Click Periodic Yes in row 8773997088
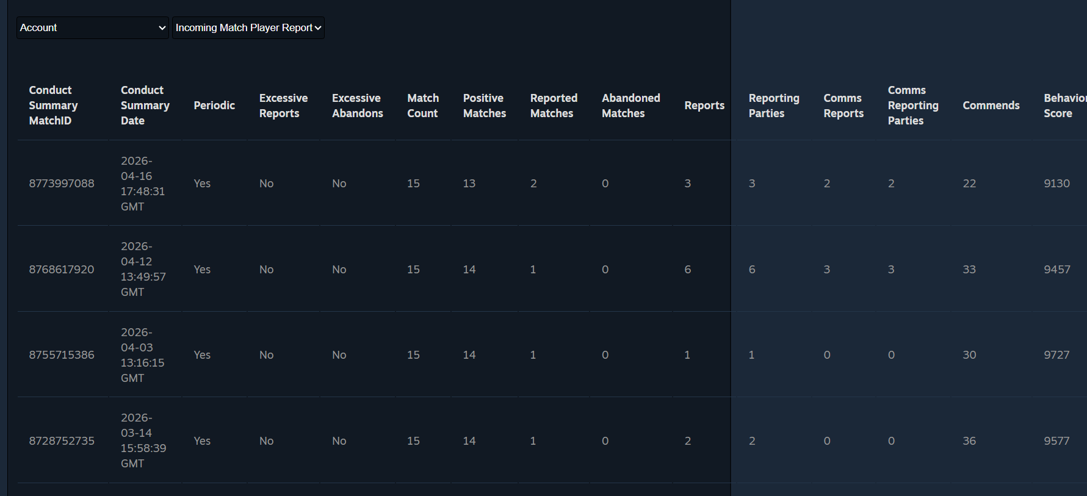This screenshot has height=496, width=1087. pos(202,184)
